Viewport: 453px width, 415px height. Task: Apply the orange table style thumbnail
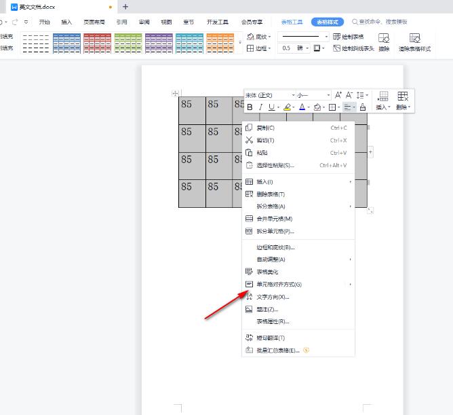pos(220,43)
